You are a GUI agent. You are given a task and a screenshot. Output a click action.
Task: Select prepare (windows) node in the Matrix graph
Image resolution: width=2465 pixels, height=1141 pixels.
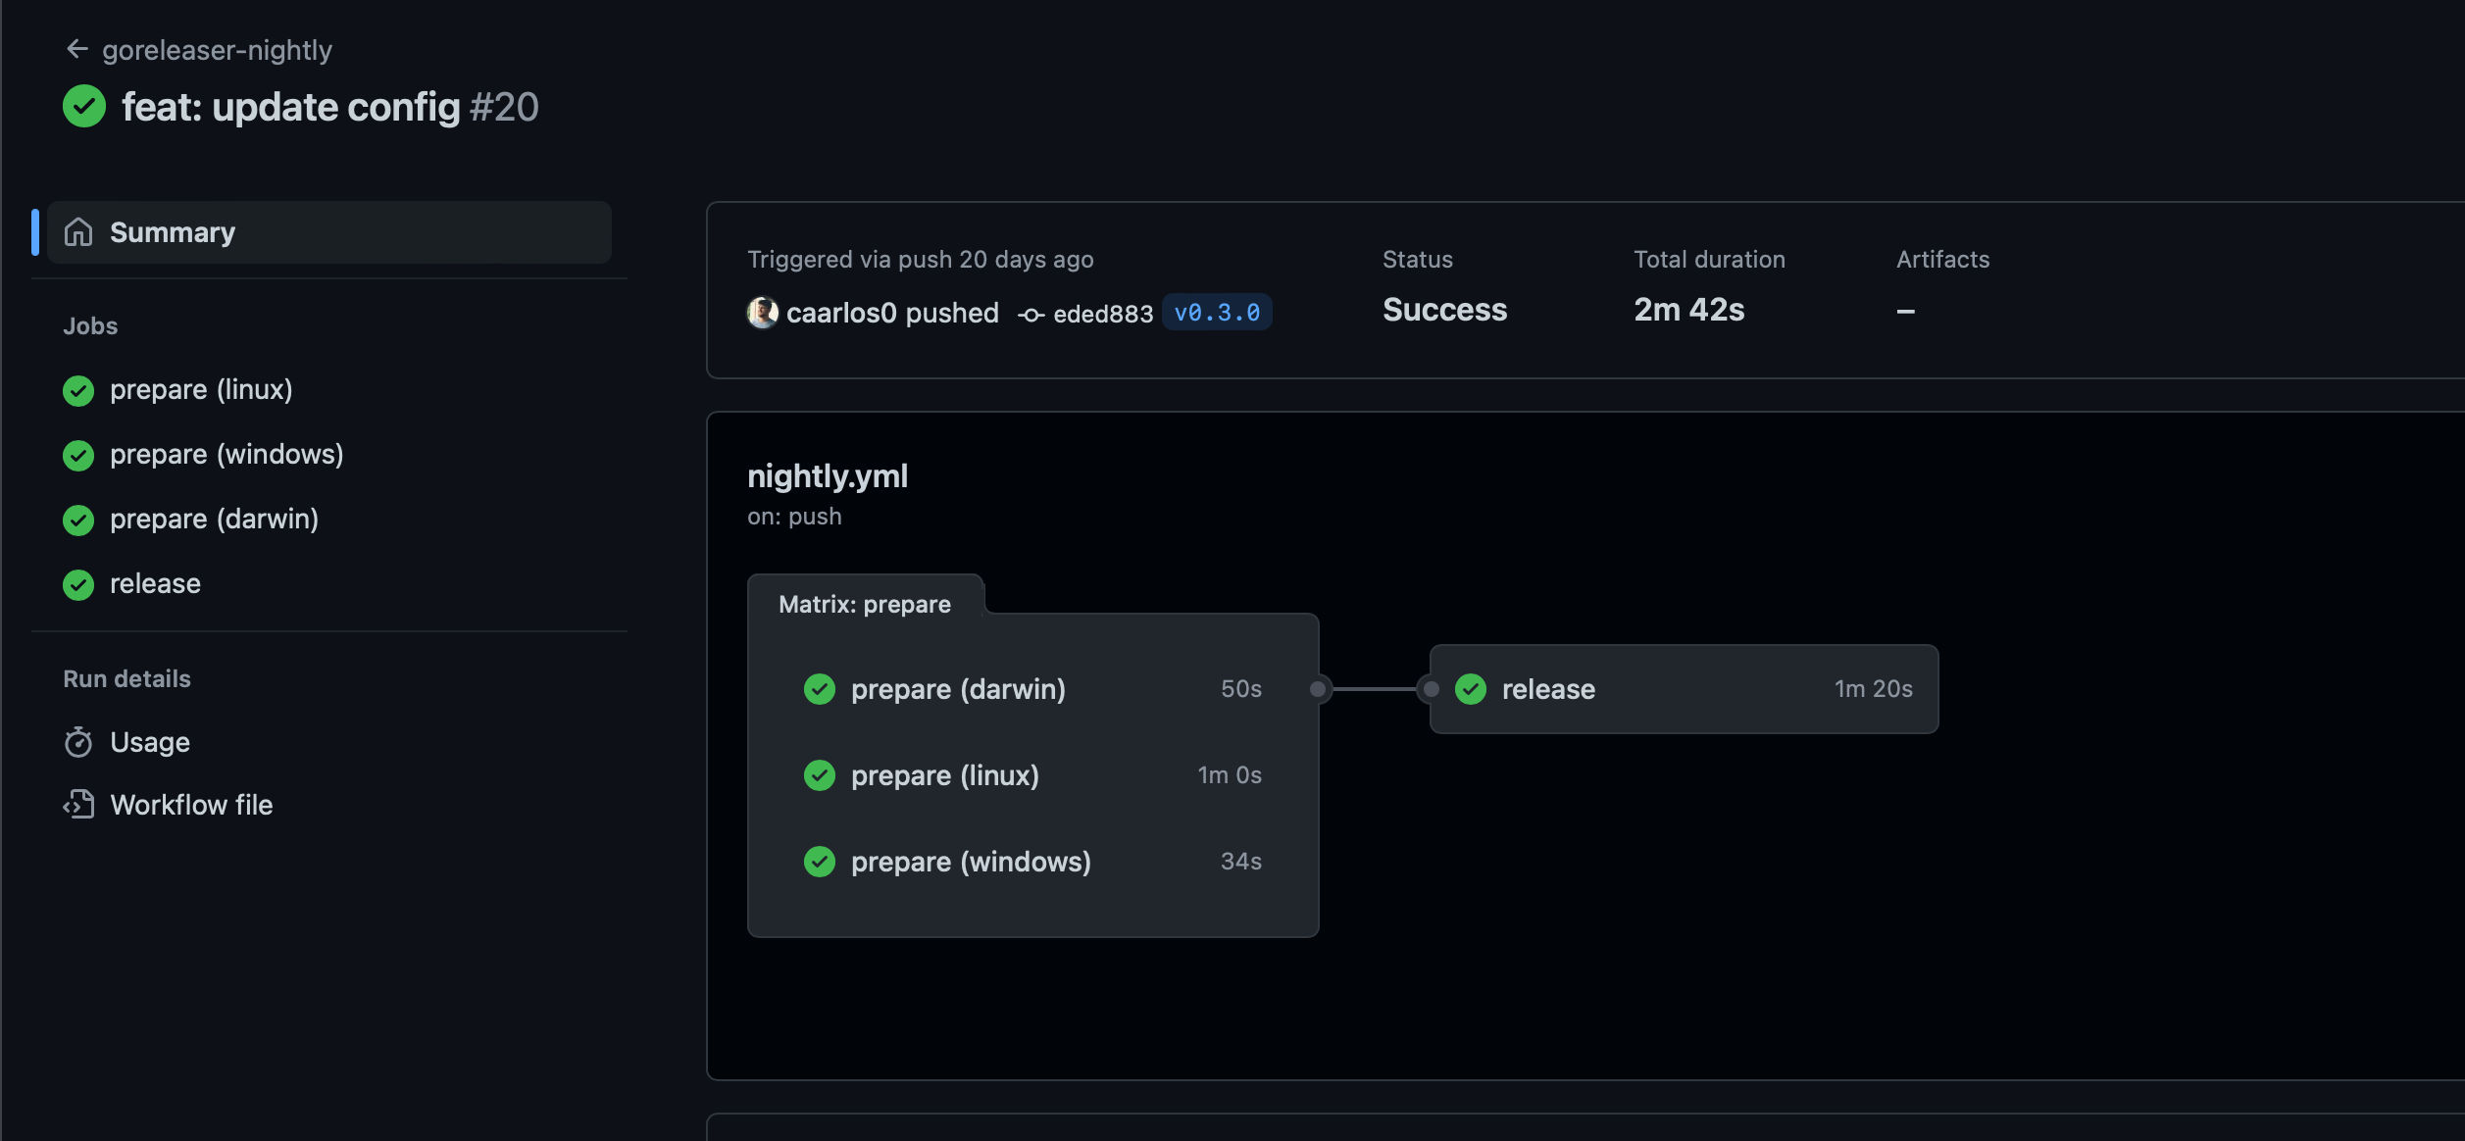pyautogui.click(x=971, y=862)
